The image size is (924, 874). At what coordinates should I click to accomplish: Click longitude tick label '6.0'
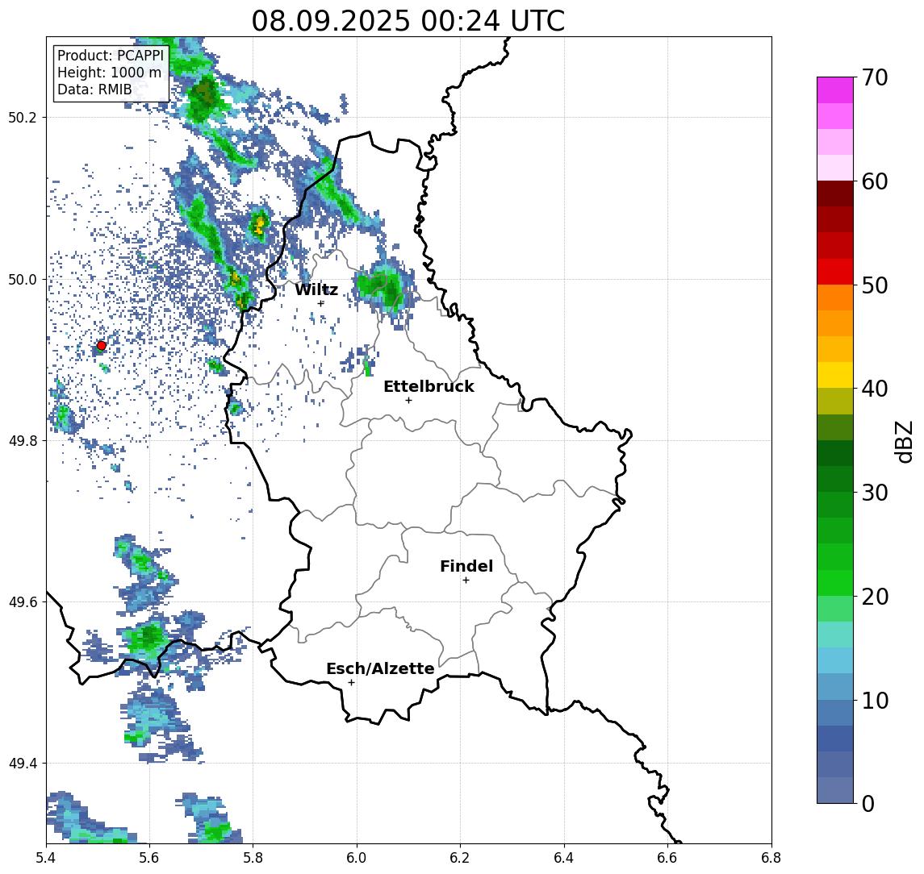click(x=357, y=858)
